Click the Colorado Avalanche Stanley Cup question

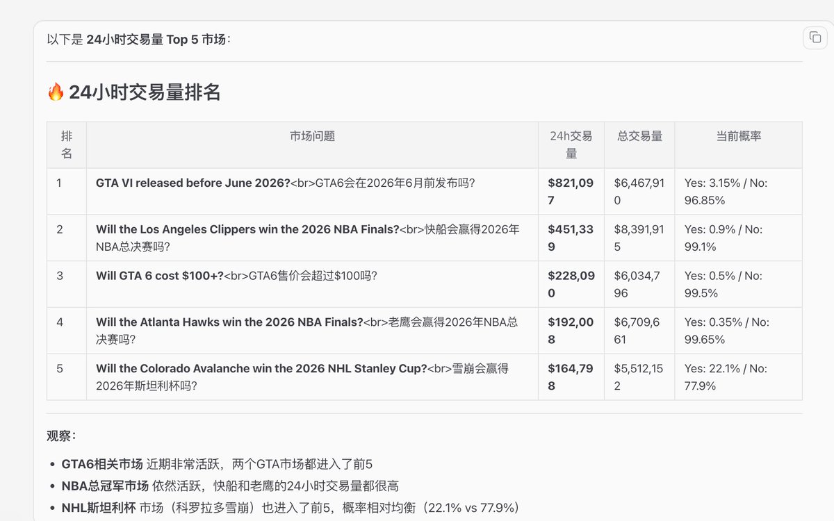click(x=302, y=377)
